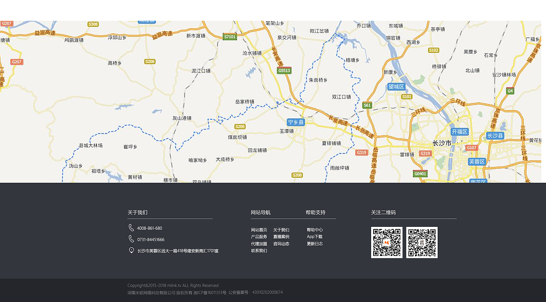Click the G0401 road shield on the map
Viewport: 546px width, 302px height.
[420, 174]
